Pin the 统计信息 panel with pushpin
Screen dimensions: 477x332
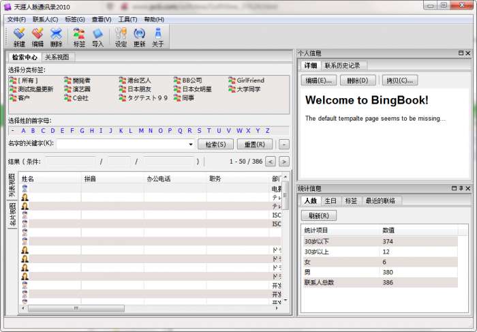461,188
